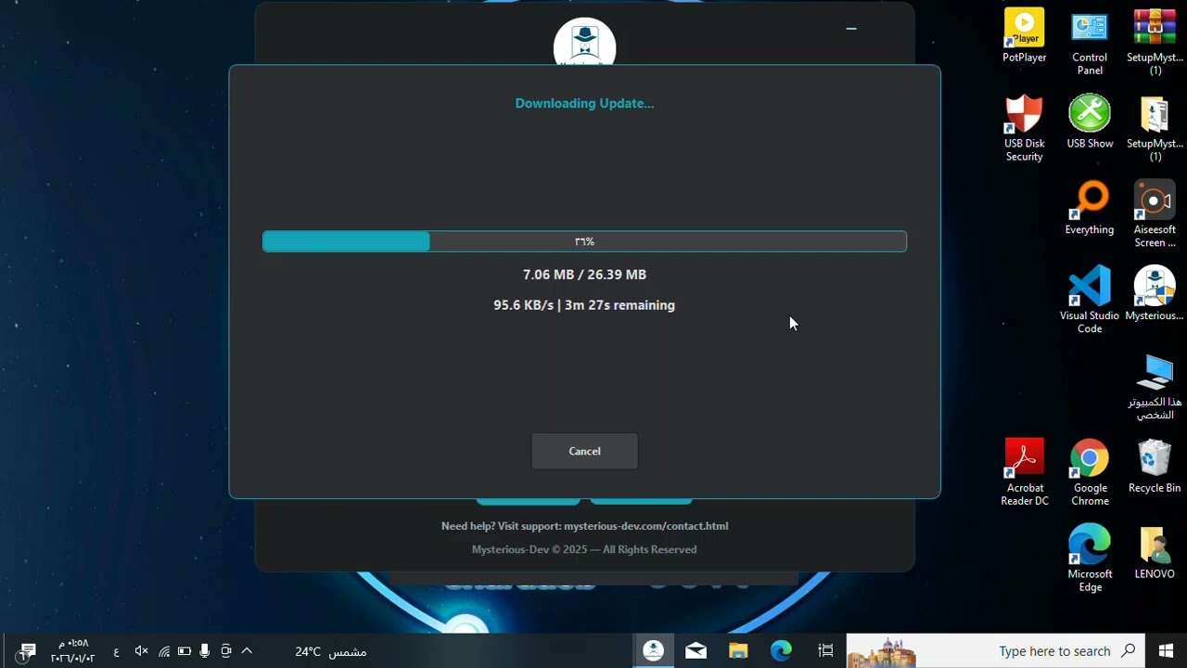This screenshot has width=1187, height=668.
Task: Open Visual Studio Code shortcut
Action: pyautogui.click(x=1090, y=300)
